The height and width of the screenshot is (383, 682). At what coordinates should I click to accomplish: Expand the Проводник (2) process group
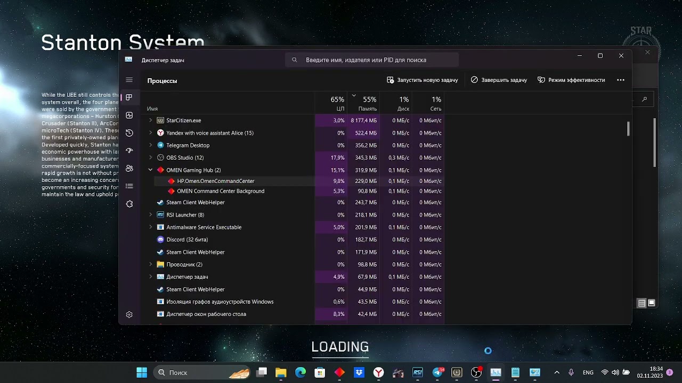point(150,264)
